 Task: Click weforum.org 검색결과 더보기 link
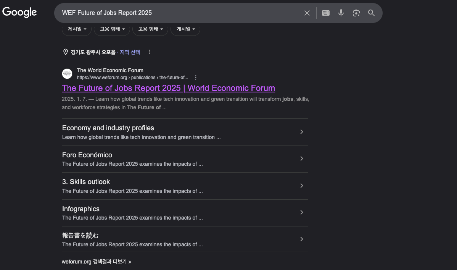pos(97,262)
